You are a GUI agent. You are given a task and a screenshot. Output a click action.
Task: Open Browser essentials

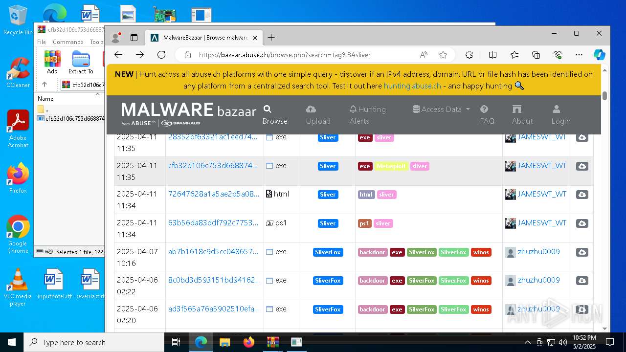[558, 55]
